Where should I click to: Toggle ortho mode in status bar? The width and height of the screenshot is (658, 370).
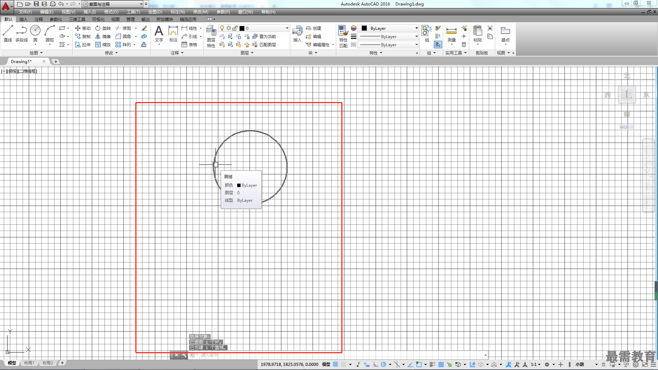(x=376, y=365)
